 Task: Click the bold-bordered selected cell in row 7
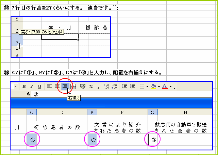tap(60, 37)
